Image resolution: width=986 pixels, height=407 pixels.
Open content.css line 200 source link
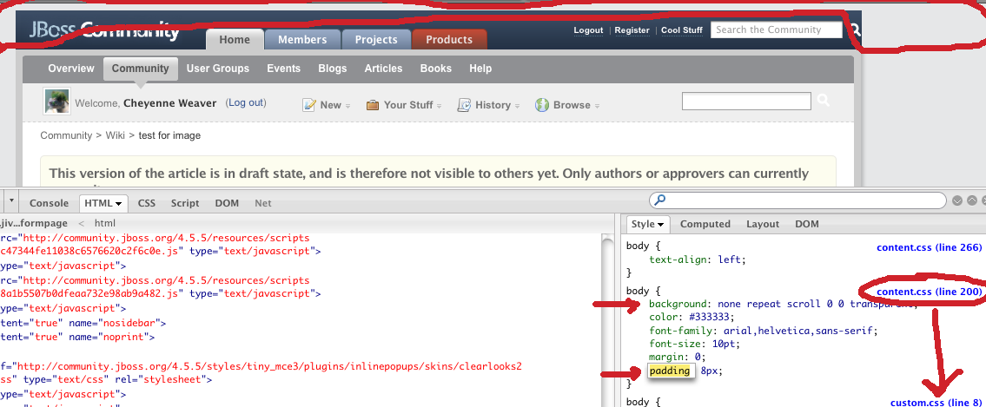click(x=929, y=292)
